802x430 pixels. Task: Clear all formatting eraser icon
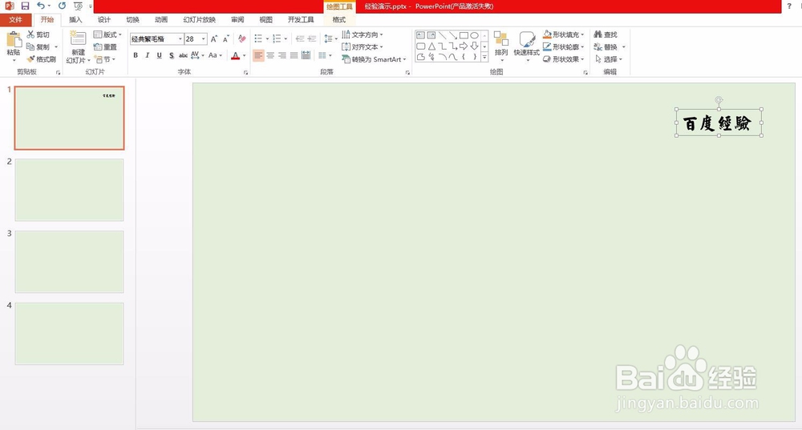coord(242,38)
